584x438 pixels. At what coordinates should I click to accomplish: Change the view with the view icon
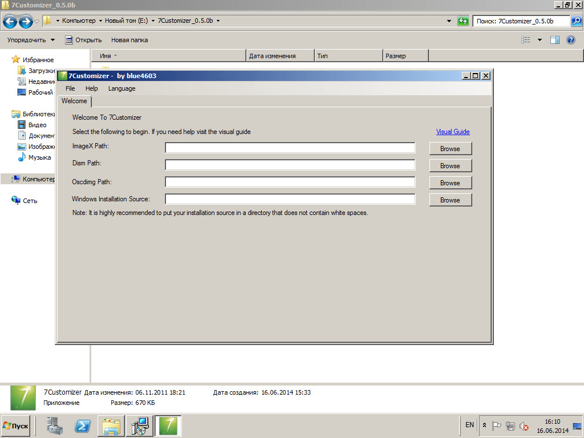525,40
